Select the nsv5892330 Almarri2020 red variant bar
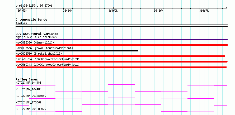The image size is (235, 115). [x=121, y=45]
